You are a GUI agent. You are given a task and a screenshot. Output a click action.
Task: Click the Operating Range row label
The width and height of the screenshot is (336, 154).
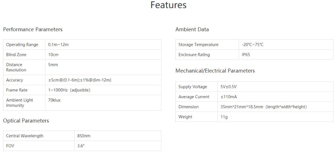point(22,45)
